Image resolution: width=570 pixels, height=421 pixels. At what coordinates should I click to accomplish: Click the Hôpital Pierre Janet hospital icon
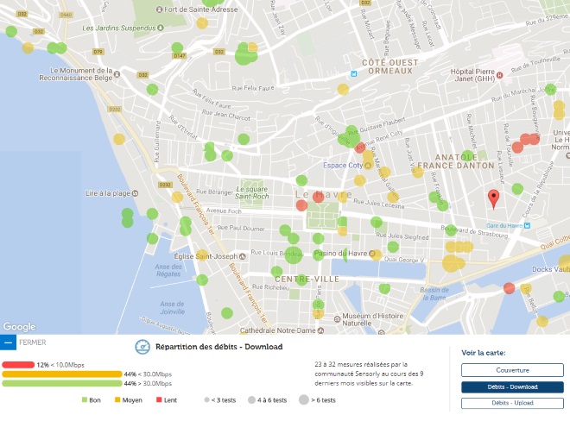coord(499,75)
